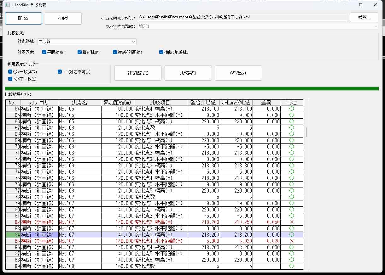Click the red -0.050 difference cell

266,222
